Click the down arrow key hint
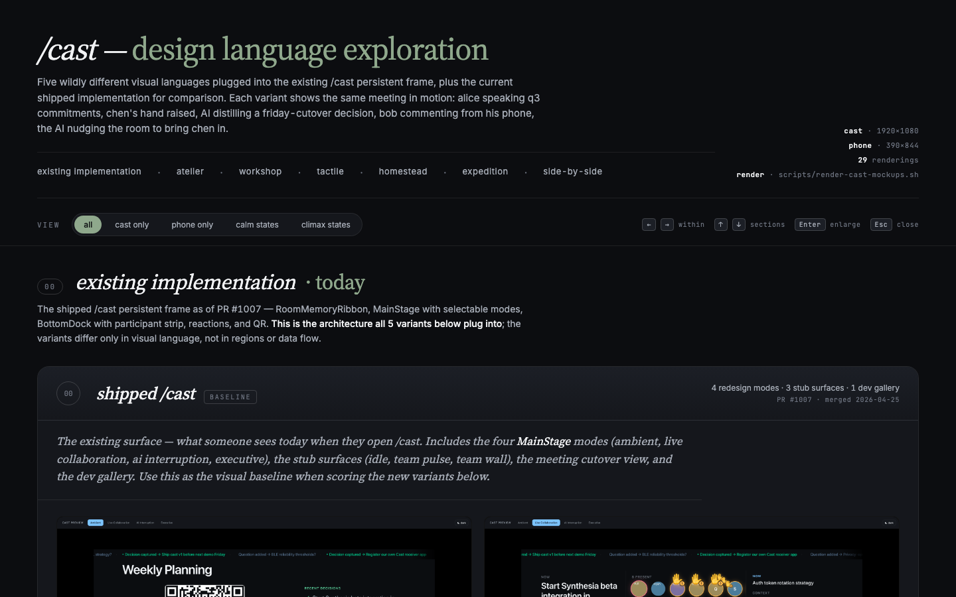The image size is (956, 597). click(739, 225)
